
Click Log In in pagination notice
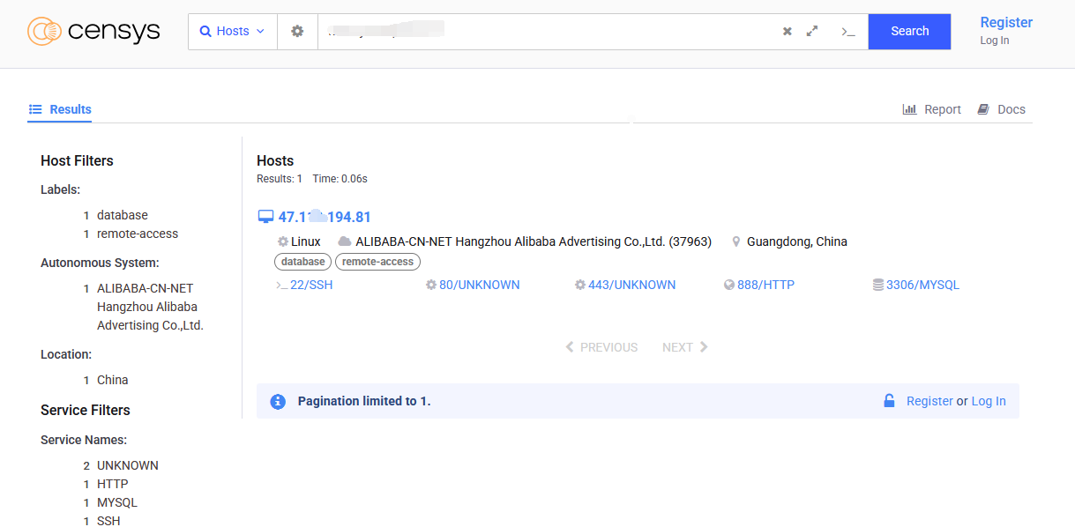[989, 401]
